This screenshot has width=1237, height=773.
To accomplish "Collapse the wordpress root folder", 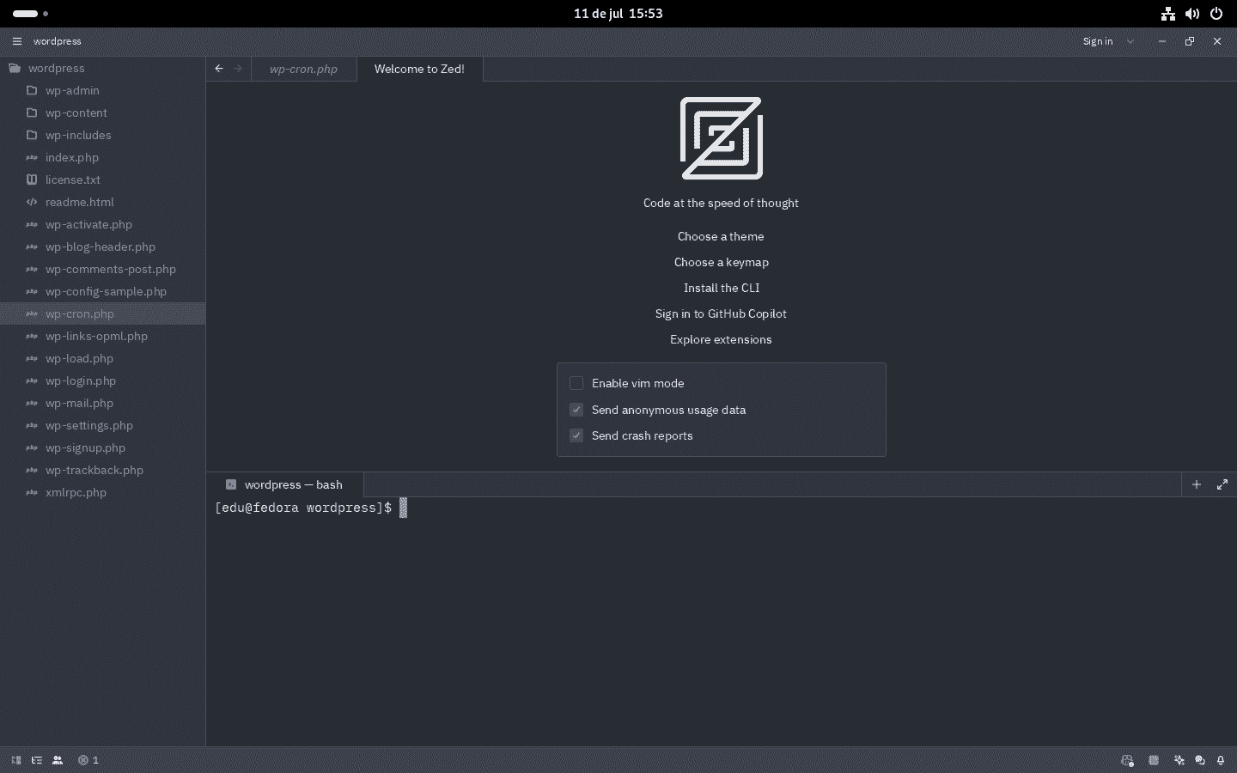I will point(56,68).
